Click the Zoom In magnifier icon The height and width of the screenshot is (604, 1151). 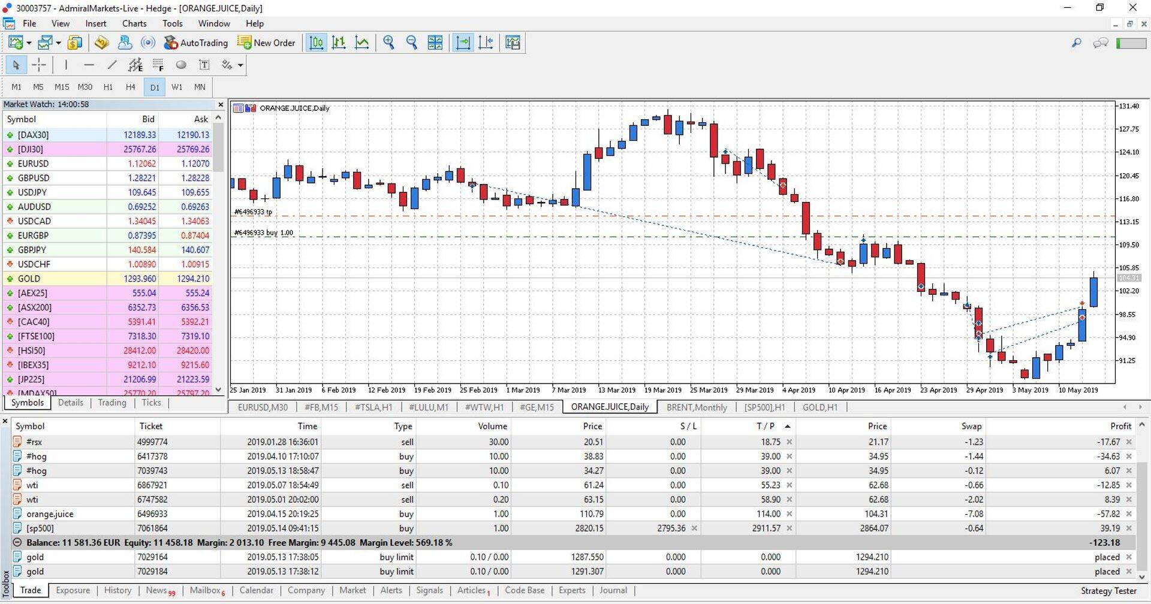coord(388,43)
